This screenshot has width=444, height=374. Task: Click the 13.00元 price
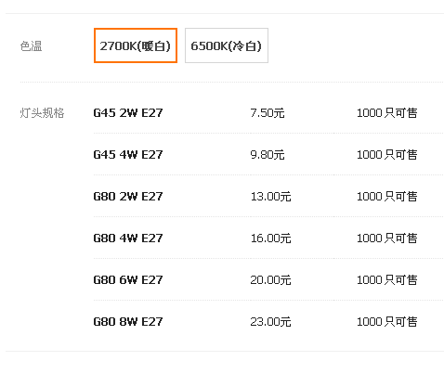click(270, 197)
